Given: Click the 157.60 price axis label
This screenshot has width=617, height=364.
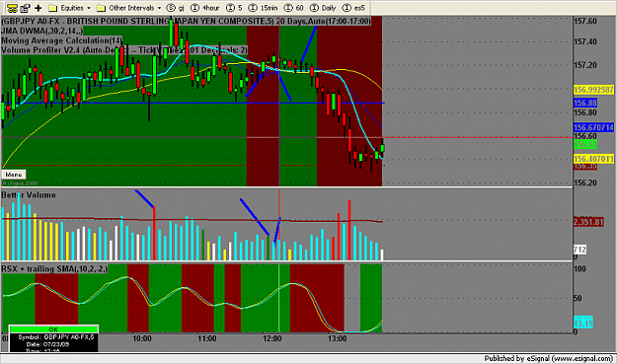Looking at the screenshot, I should 585,22.
